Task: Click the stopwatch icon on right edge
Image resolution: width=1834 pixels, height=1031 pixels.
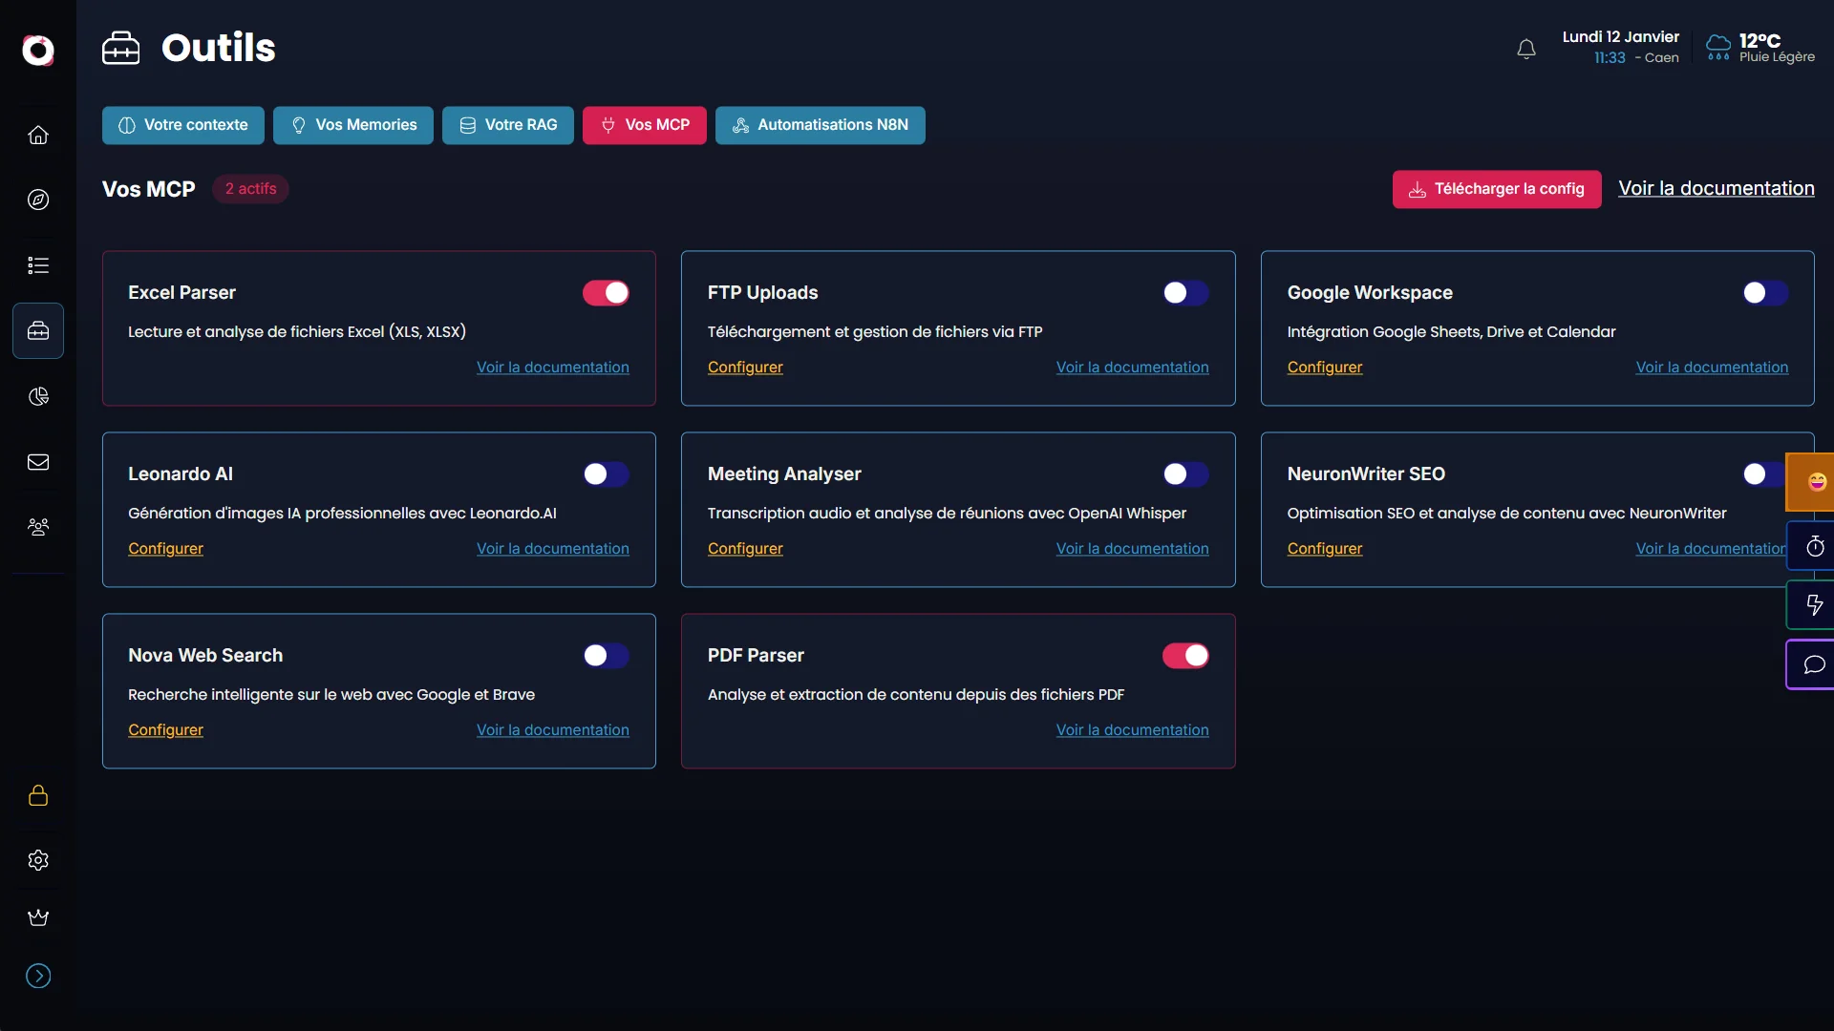Action: click(1815, 547)
